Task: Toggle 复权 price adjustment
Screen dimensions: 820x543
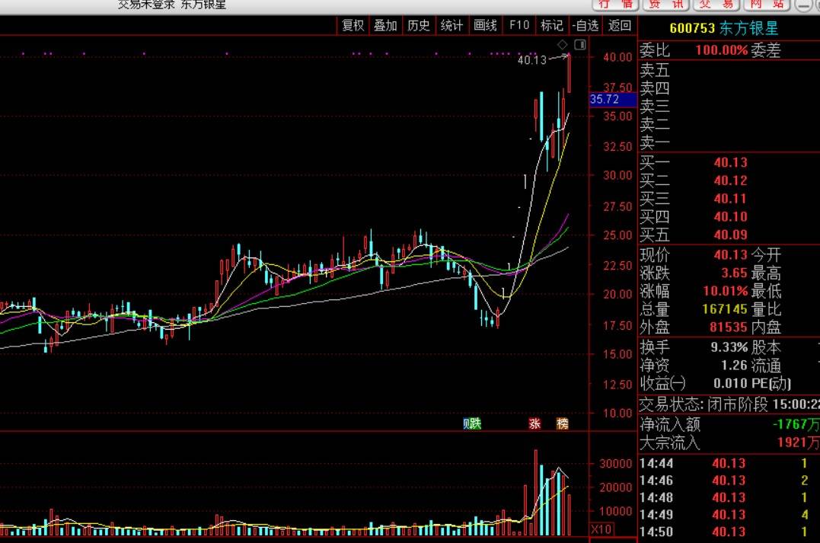Action: coord(353,25)
